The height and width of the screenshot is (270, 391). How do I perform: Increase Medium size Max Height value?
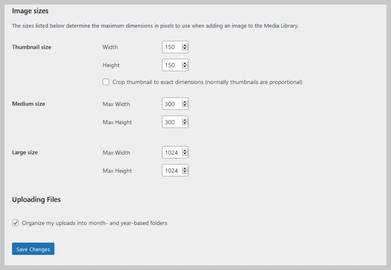pyautogui.click(x=184, y=120)
